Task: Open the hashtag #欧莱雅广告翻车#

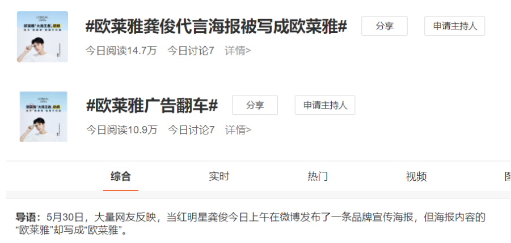Action: pos(152,106)
